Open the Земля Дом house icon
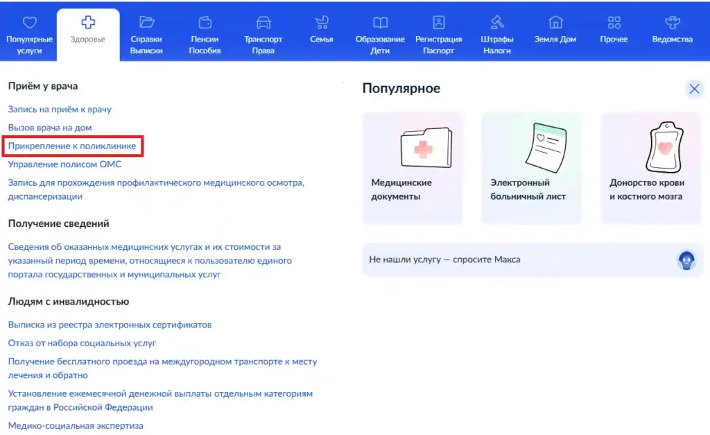Screen dimensions: 710x435 (555, 22)
